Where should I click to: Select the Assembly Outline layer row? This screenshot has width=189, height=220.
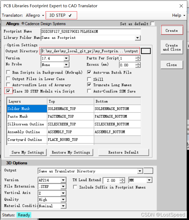tap(27, 132)
